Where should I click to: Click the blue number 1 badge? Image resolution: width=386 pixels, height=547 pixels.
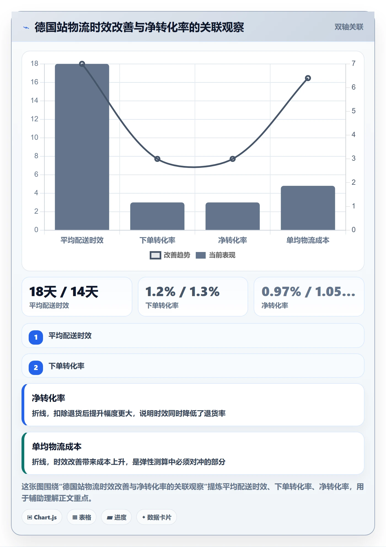click(36, 337)
